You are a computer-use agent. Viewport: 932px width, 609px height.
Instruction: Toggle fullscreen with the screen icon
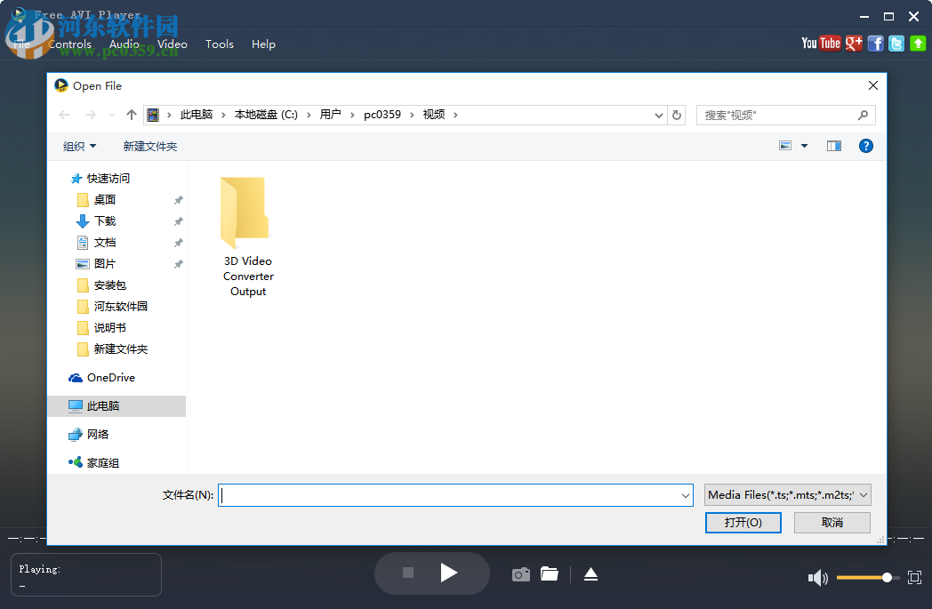tap(914, 577)
